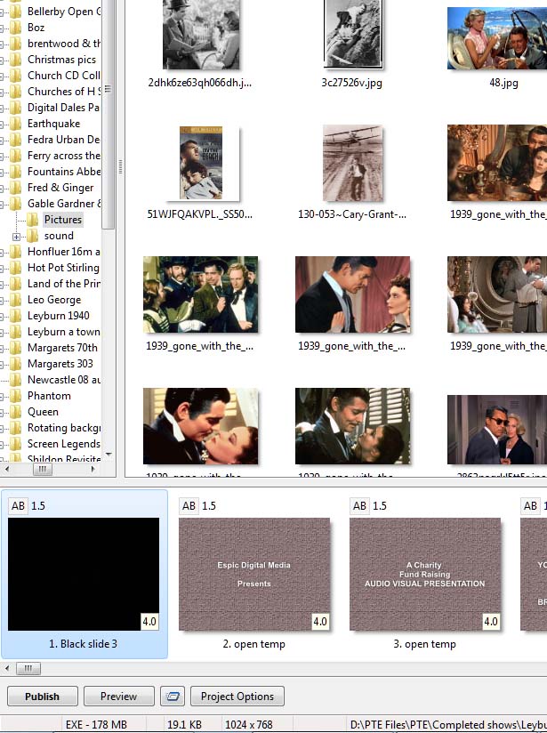Click the Fedra Urban De folder icon
This screenshot has width=547, height=733.
coord(15,140)
